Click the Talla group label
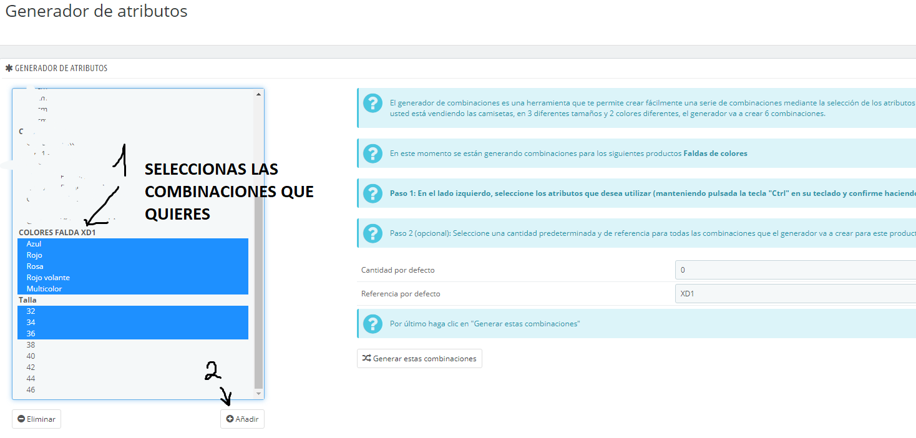This screenshot has width=916, height=438. click(27, 300)
